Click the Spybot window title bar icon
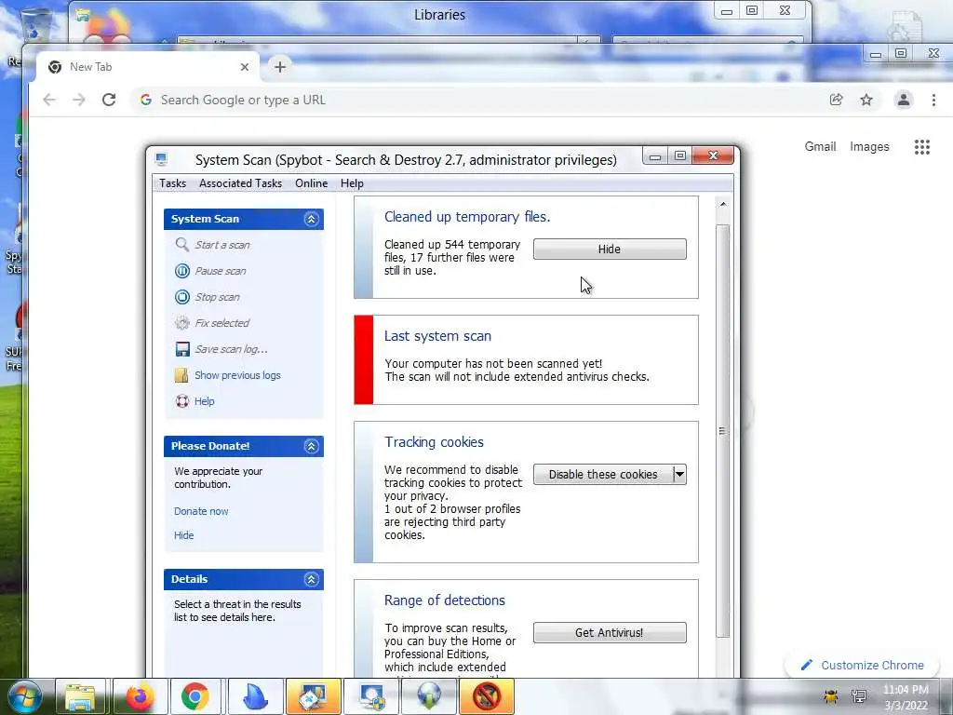The height and width of the screenshot is (715, 953). coord(161,160)
